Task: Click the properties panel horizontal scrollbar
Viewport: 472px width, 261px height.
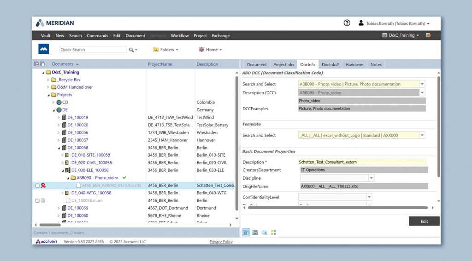Action: coord(336,208)
